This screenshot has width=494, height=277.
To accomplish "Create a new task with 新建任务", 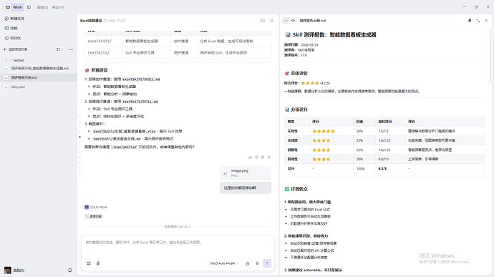I will pyautogui.click(x=14, y=19).
